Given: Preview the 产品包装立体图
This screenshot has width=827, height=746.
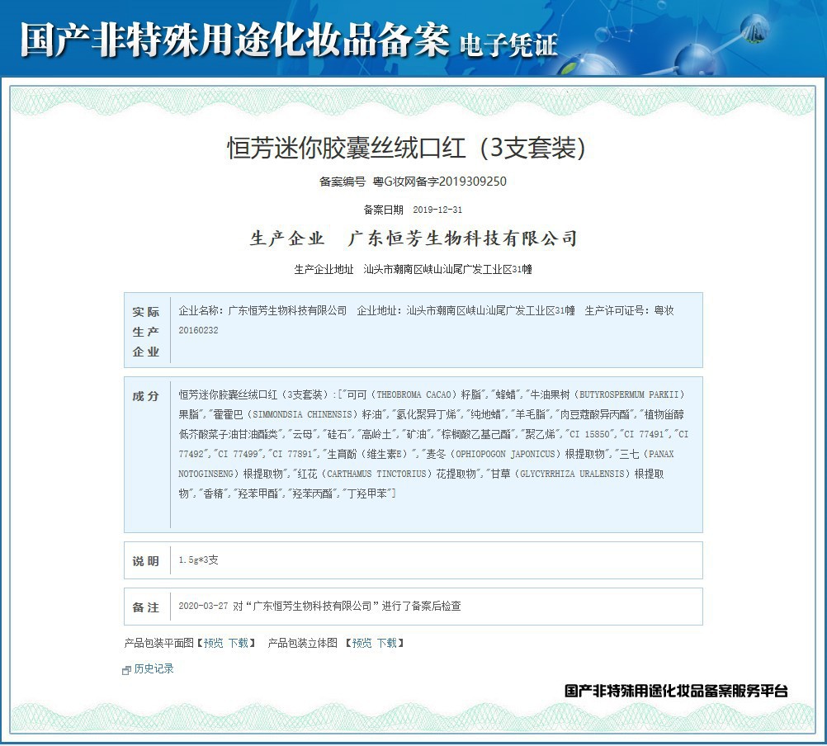Looking at the screenshot, I should click(x=362, y=643).
